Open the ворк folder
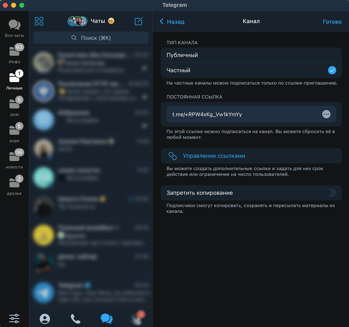Image resolution: width=349 pixels, height=327 pixels. (15, 133)
